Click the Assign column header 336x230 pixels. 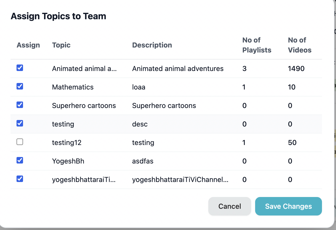tap(28, 45)
